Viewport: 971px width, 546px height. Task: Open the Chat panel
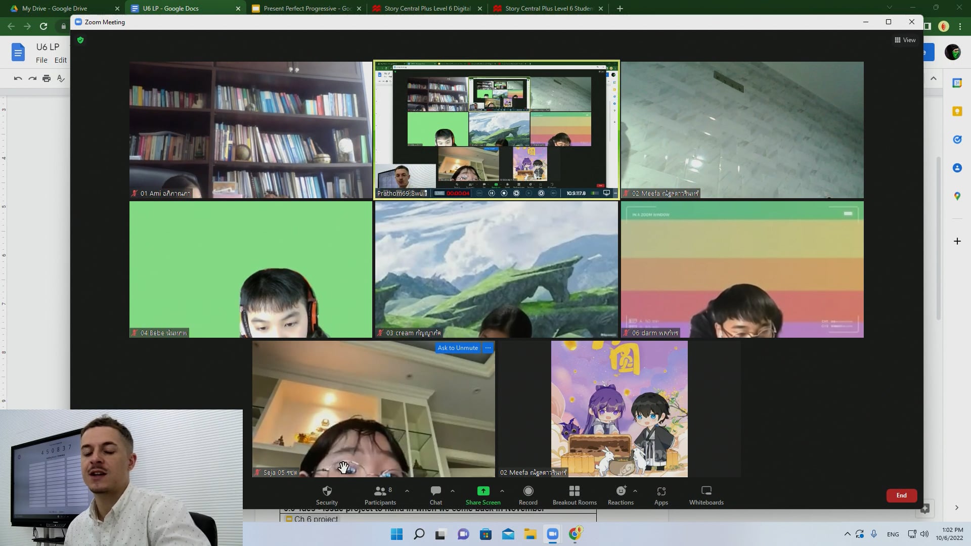point(435,491)
